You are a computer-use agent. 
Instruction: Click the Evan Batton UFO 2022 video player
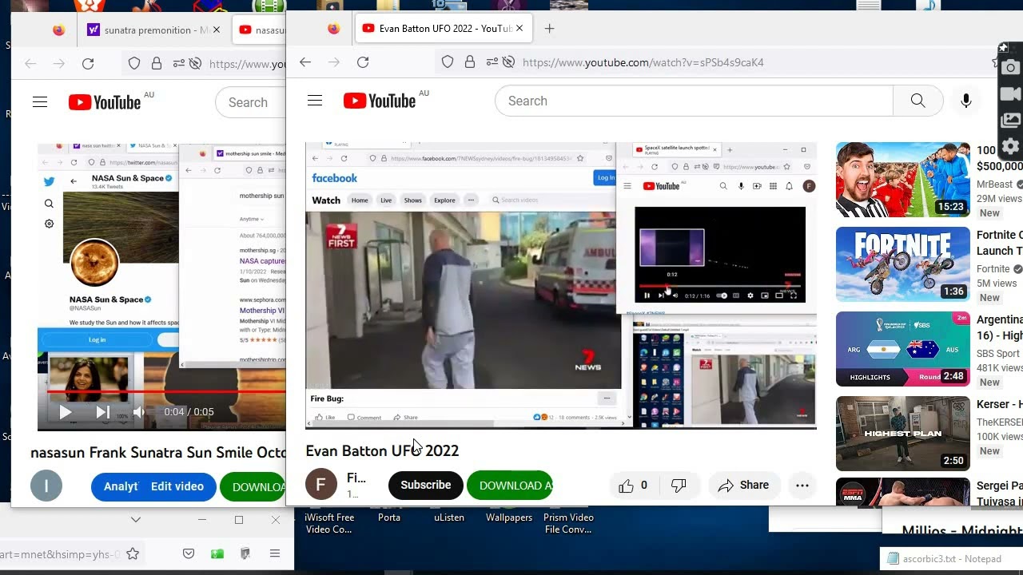click(x=561, y=285)
